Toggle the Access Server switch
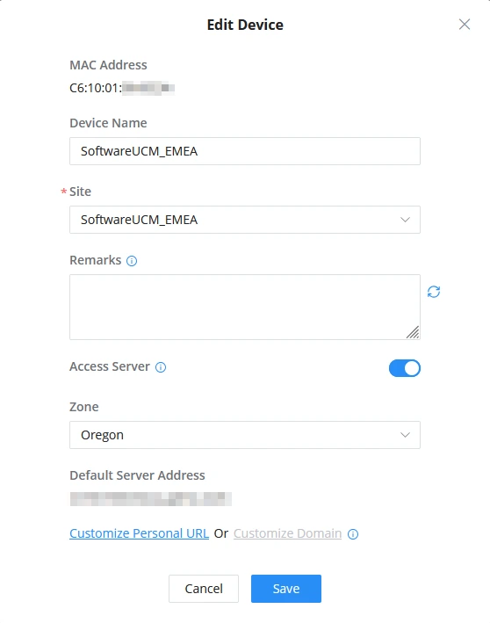The height and width of the screenshot is (623, 490). pyautogui.click(x=404, y=368)
